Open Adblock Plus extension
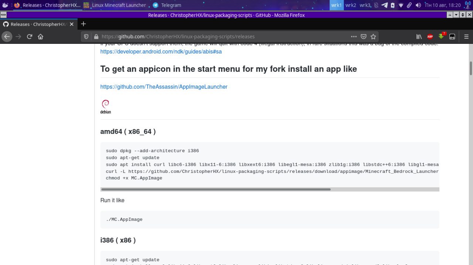The height and width of the screenshot is (265, 473). [x=430, y=36]
